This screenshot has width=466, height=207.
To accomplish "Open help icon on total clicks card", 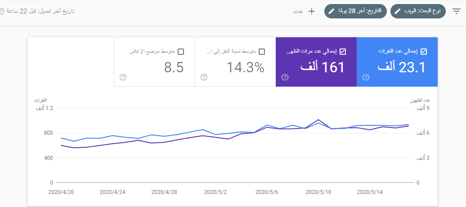I will click(366, 77).
